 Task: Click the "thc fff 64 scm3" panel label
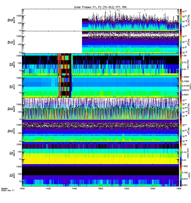pos(11,131)
